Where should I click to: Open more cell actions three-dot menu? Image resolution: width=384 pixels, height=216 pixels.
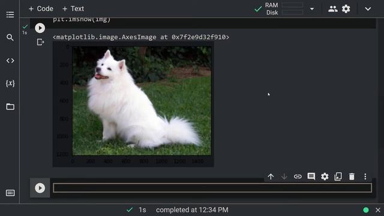click(365, 176)
